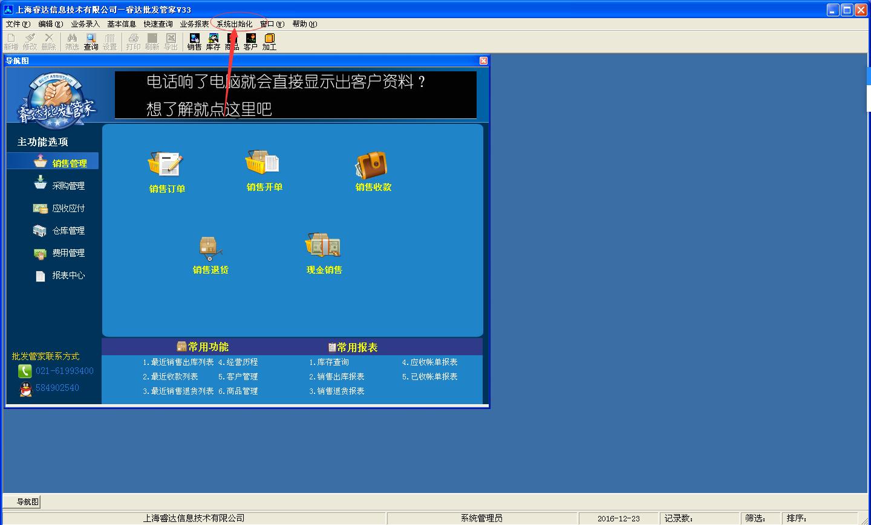Open 销售退货报表 link

pyautogui.click(x=337, y=391)
